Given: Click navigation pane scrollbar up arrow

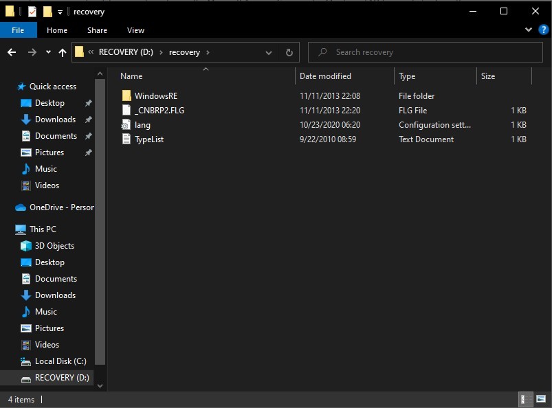Looking at the screenshot, I should [x=100, y=74].
